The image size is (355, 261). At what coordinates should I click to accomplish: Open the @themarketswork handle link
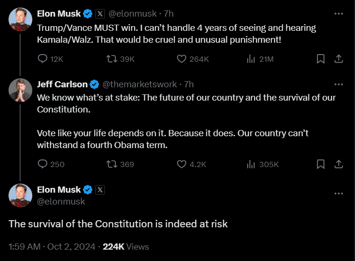tap(140, 84)
